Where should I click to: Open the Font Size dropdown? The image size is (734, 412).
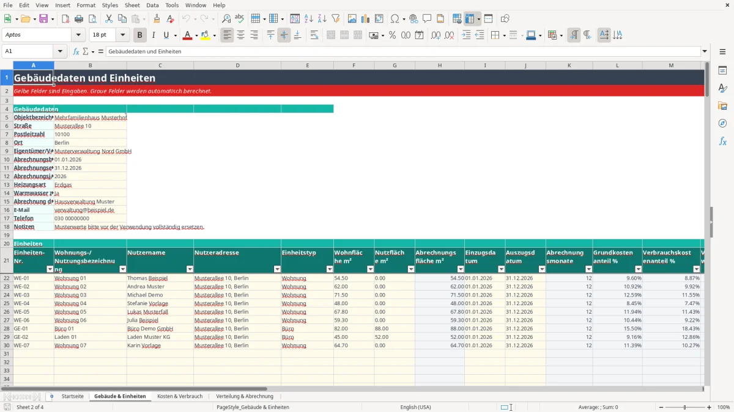pos(122,35)
